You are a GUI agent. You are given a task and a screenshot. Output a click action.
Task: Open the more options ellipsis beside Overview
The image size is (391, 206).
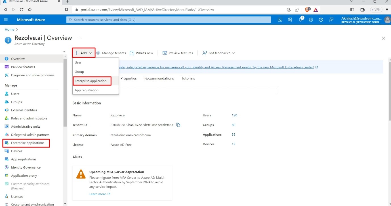click(x=80, y=38)
